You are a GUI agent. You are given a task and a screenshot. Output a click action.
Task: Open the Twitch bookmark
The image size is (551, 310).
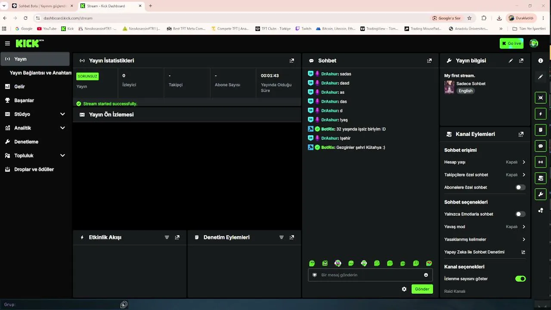pyautogui.click(x=303, y=29)
